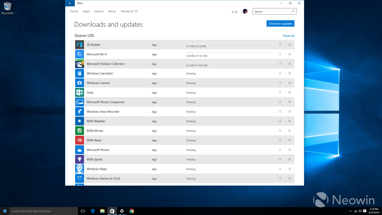
Task: Switch to the Games tab
Action: coord(99,11)
